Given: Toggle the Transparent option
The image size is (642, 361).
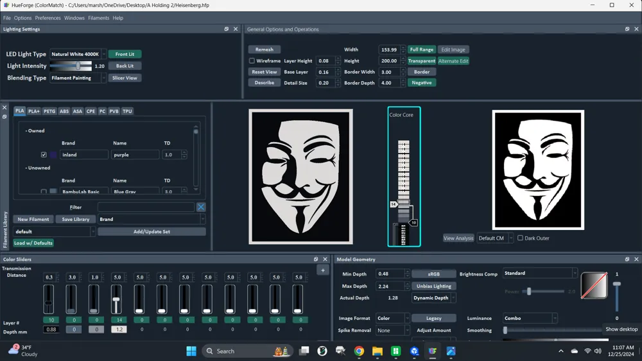Looking at the screenshot, I should click(x=421, y=60).
